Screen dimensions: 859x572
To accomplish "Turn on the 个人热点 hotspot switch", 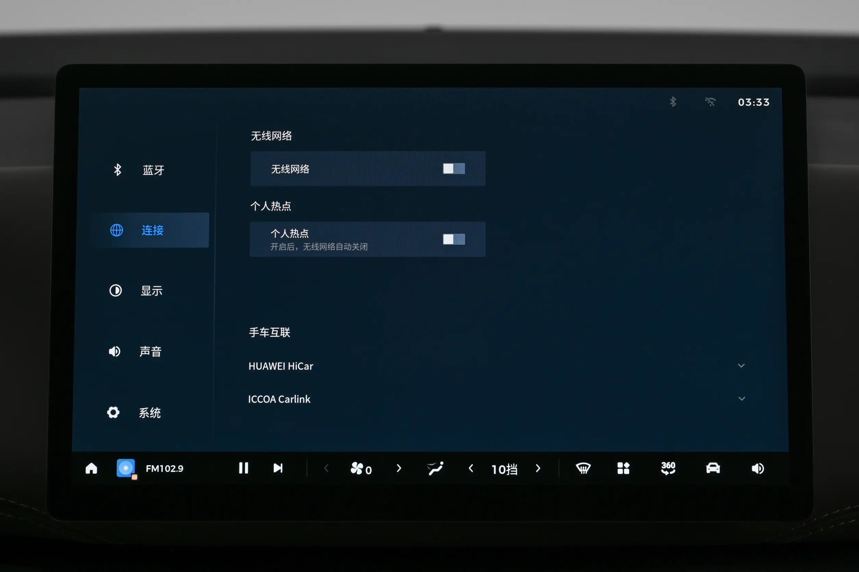I will (453, 239).
